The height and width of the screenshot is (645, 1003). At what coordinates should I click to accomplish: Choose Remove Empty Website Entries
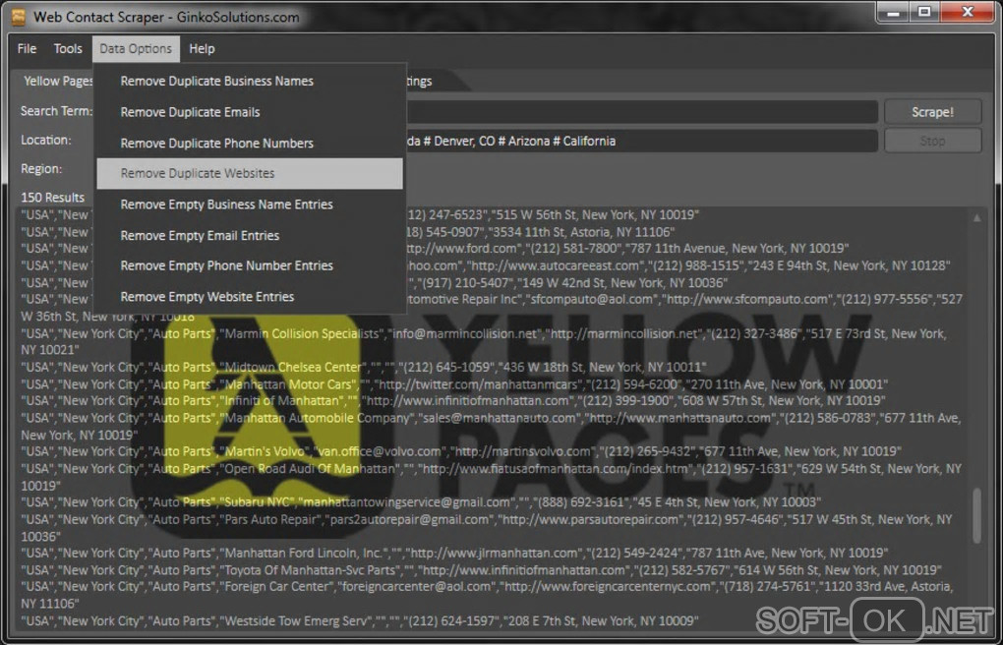tap(250, 297)
